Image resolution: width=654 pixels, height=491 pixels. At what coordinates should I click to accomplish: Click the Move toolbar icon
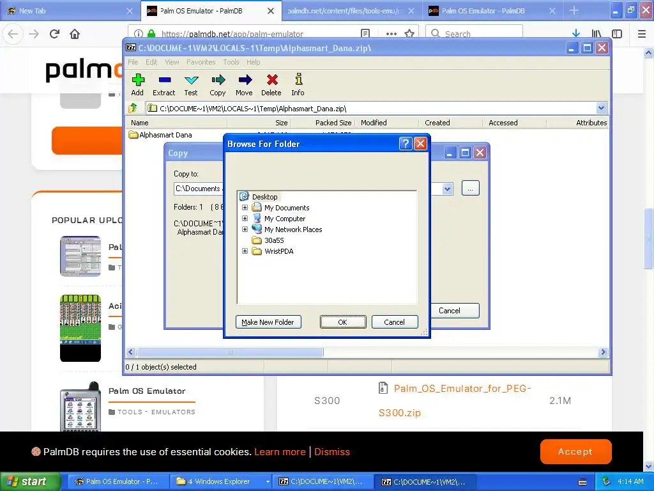[x=245, y=85]
